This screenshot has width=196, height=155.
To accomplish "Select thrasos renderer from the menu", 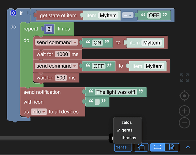I will click(x=127, y=138).
